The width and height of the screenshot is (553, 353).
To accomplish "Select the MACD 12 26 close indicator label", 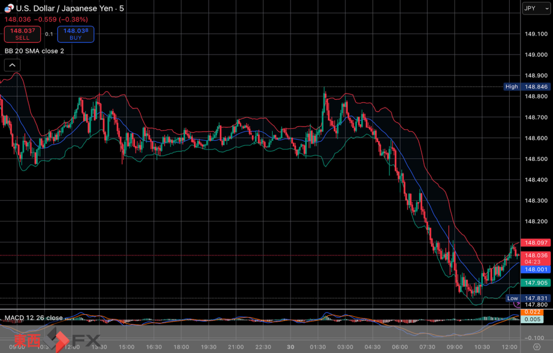I will (x=33, y=318).
